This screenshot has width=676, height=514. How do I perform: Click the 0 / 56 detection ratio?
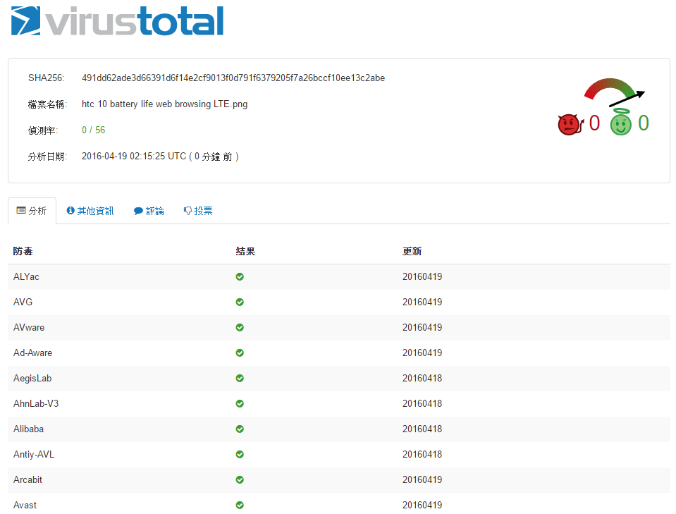[x=93, y=130]
